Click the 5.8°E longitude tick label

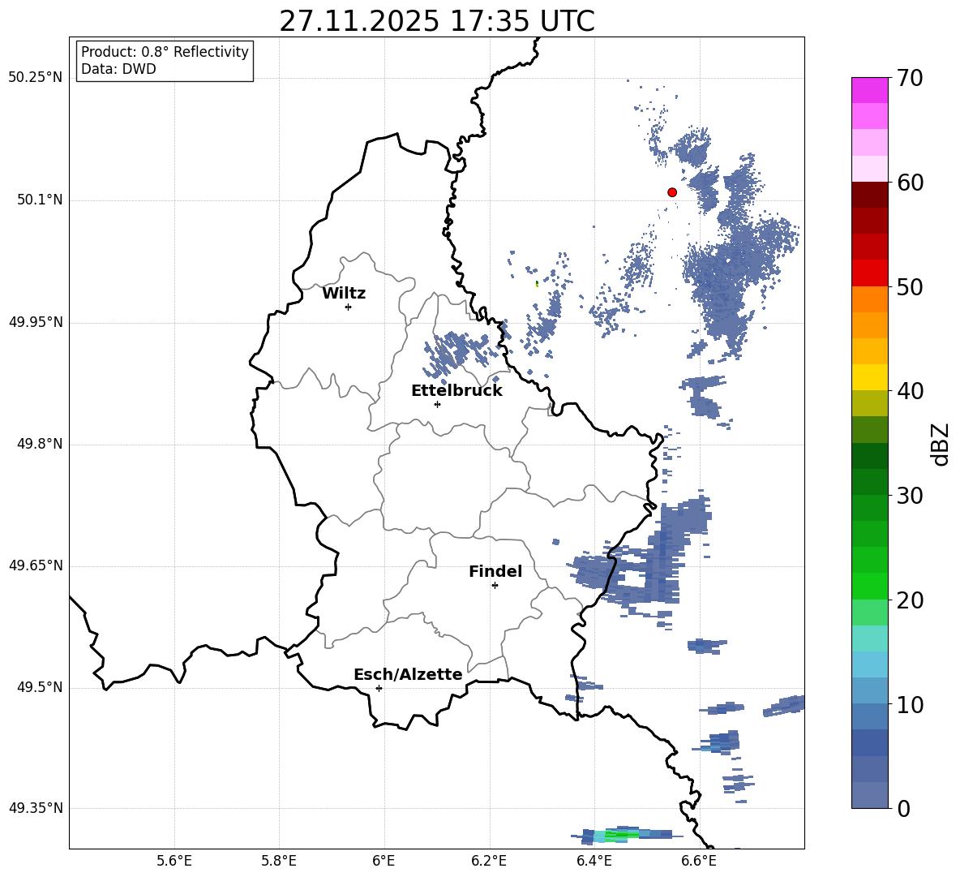point(279,861)
